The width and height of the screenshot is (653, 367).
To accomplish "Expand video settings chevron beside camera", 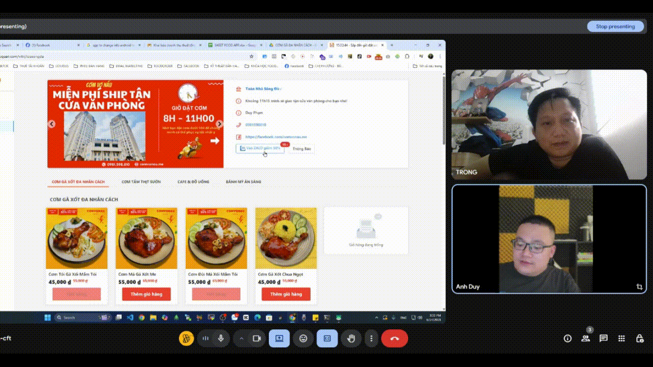I will click(242, 338).
